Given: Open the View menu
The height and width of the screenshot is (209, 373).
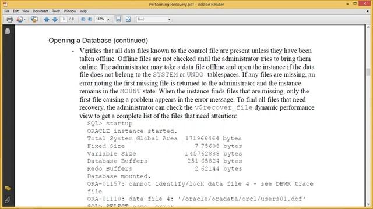Looking at the screenshot, I should pos(26,11).
